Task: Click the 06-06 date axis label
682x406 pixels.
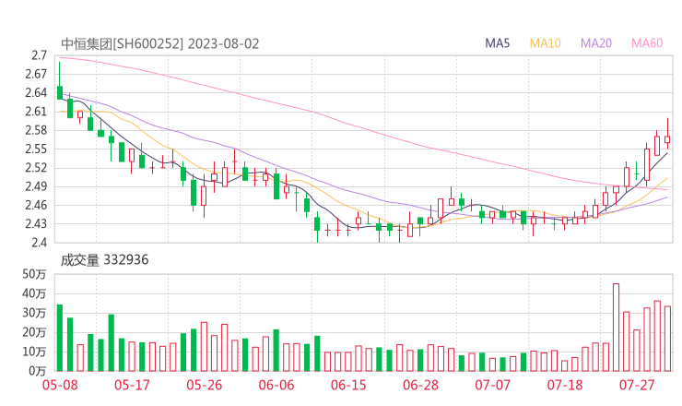Action: (276, 385)
